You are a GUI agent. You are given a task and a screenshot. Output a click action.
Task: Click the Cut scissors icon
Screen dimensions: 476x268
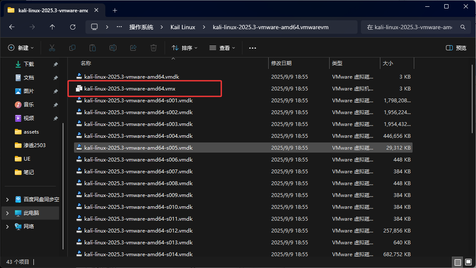coord(52,48)
